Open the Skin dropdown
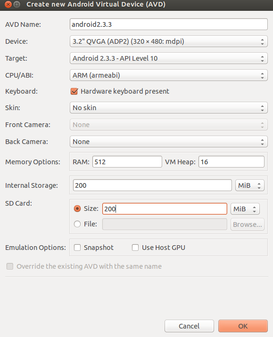This screenshot has height=337, width=273. click(169, 108)
